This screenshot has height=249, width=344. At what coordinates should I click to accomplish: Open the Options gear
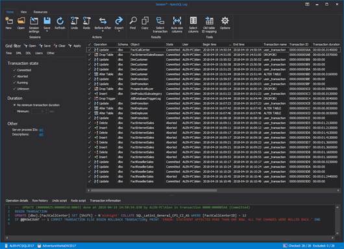click(225, 23)
